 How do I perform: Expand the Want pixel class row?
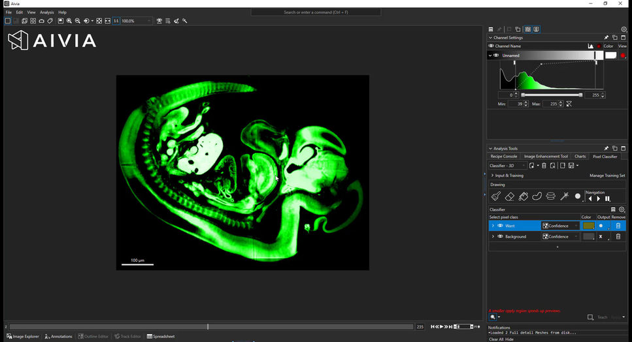point(493,226)
